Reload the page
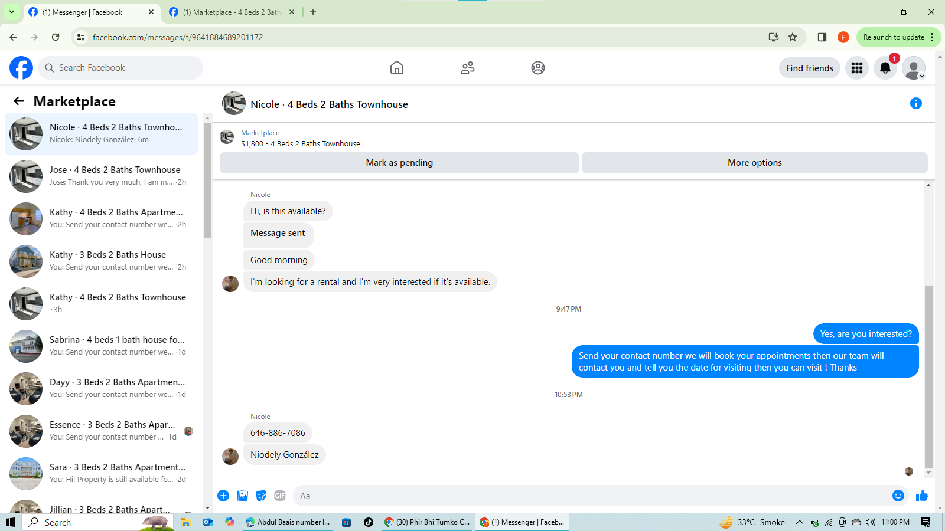Image resolution: width=945 pixels, height=531 pixels. coord(56,37)
